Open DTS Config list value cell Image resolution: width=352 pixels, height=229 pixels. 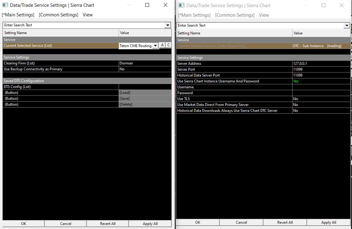145,87
